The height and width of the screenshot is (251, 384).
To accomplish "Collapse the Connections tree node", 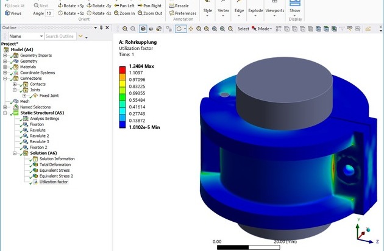I will coord(5,78).
